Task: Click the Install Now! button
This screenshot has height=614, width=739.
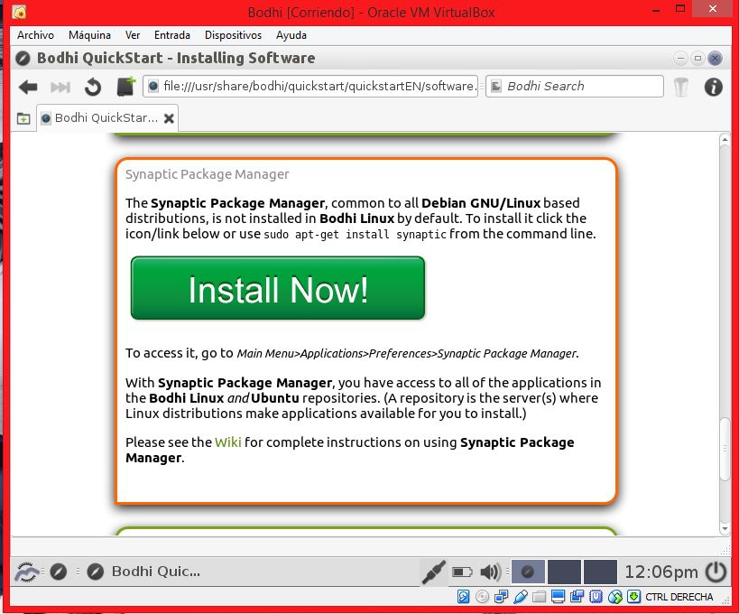Action: tap(278, 289)
